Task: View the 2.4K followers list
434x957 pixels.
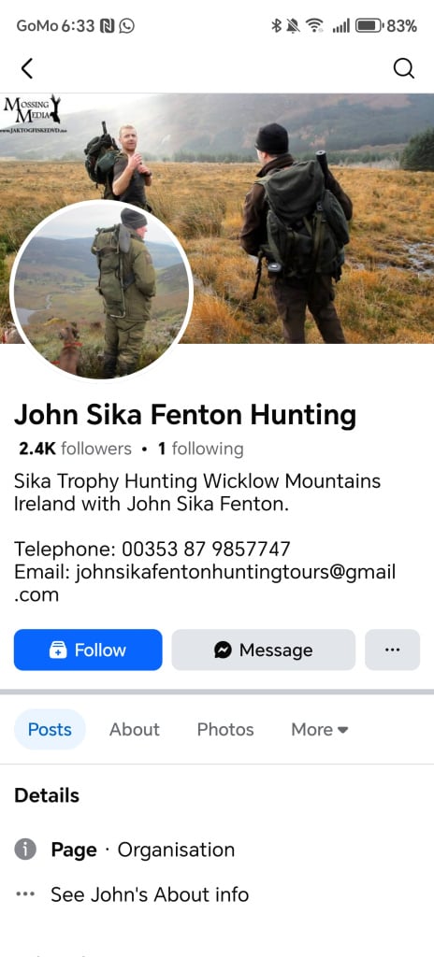Action: pos(75,450)
